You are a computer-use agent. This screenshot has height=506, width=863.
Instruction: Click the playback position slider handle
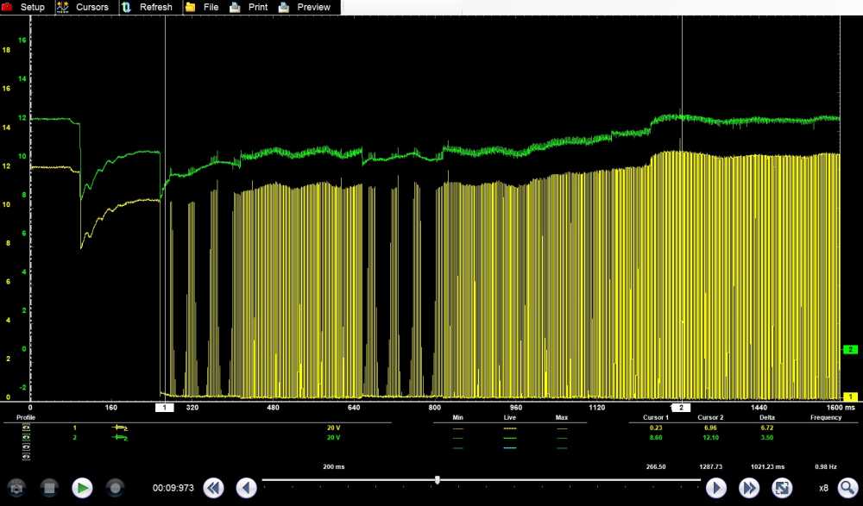[438, 479]
